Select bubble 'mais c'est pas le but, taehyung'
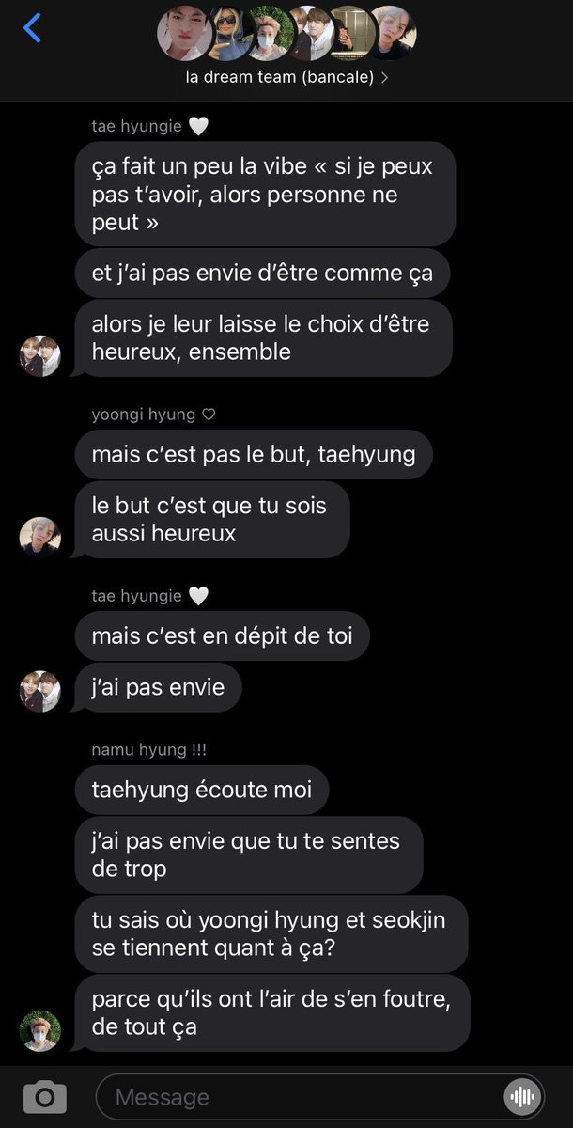Image resolution: width=573 pixels, height=1128 pixels. tap(254, 455)
